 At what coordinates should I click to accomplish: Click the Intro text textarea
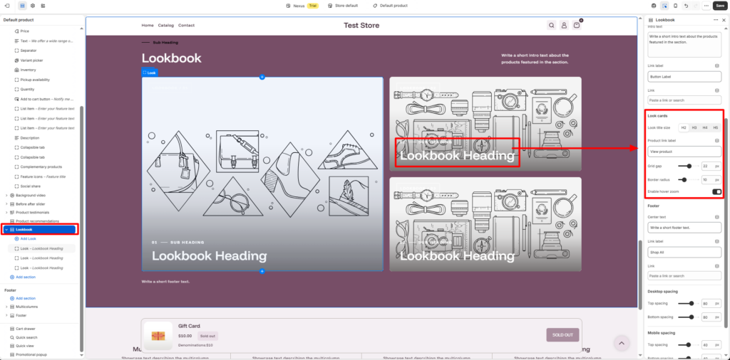[684, 44]
